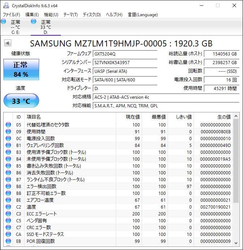Viewport: 243px width, 250px height.
Task: Click status orb in row C3 ECC エラーレート
Action: [8, 214]
